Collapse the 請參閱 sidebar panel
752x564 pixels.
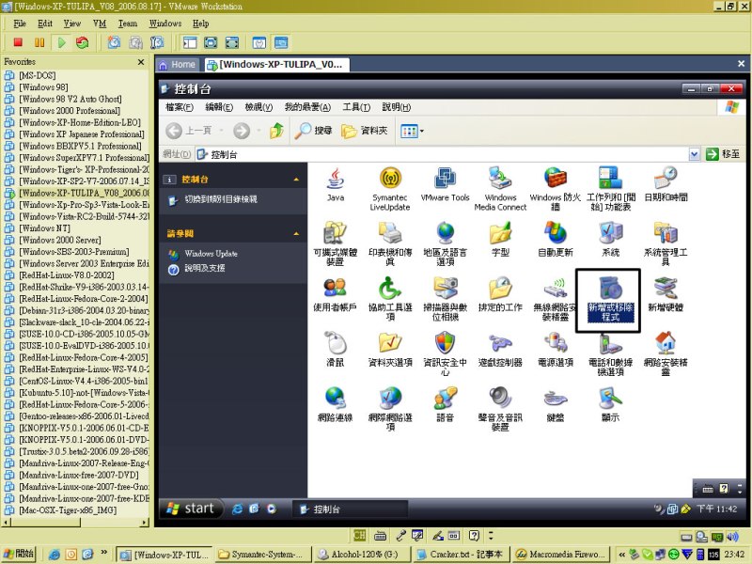coord(296,233)
